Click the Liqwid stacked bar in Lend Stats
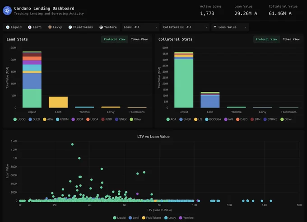 coord(32,80)
